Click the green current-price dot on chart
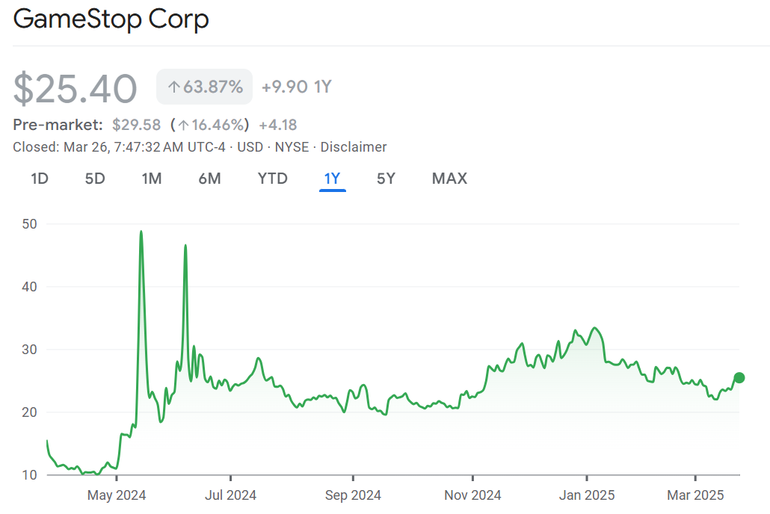Image resolution: width=770 pixels, height=514 pixels. pos(739,377)
